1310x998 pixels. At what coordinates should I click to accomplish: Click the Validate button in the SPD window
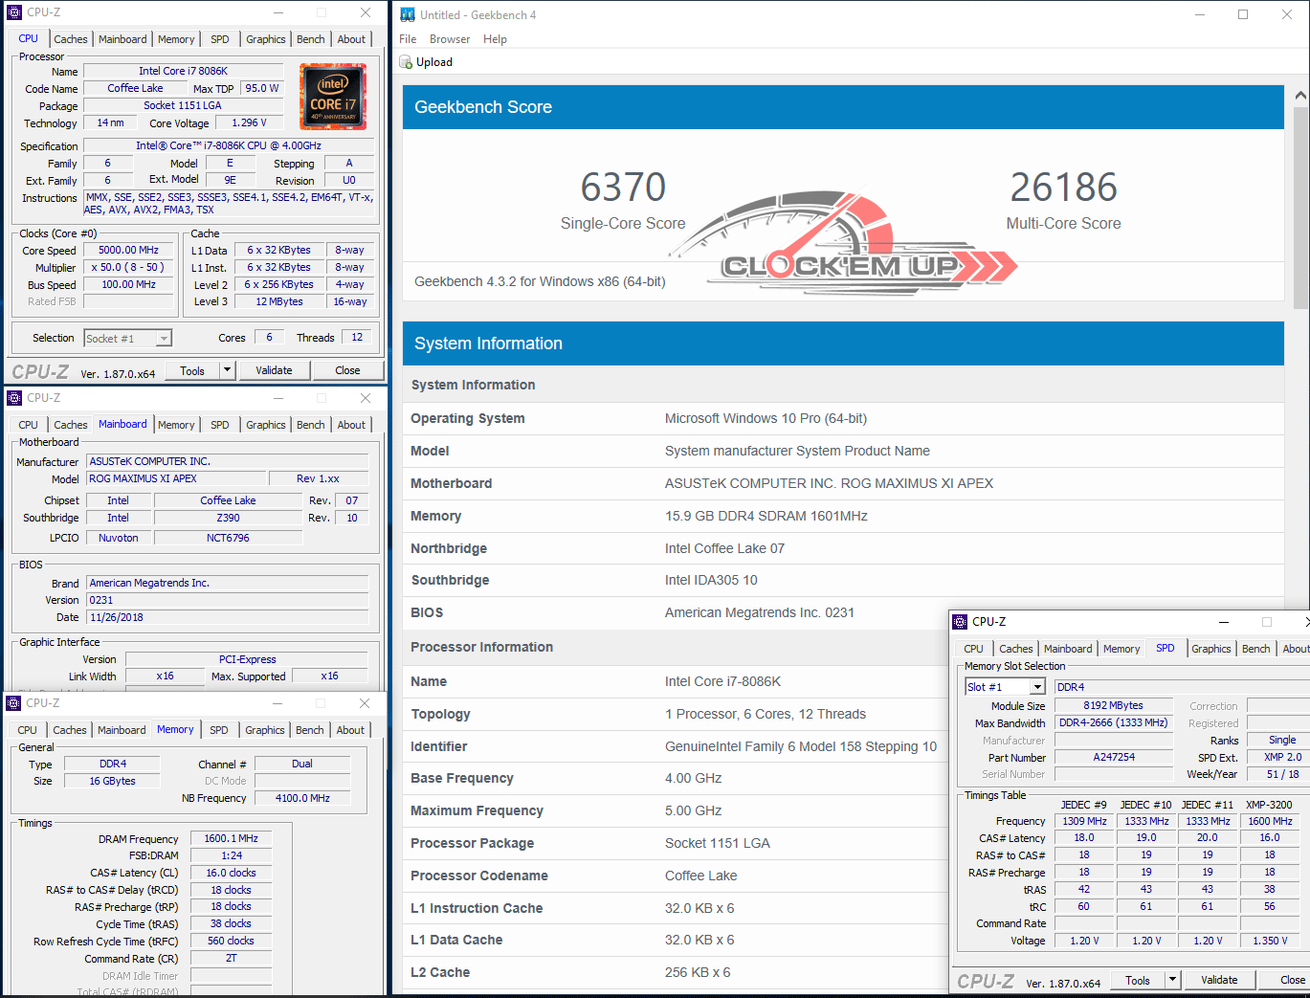1219,980
